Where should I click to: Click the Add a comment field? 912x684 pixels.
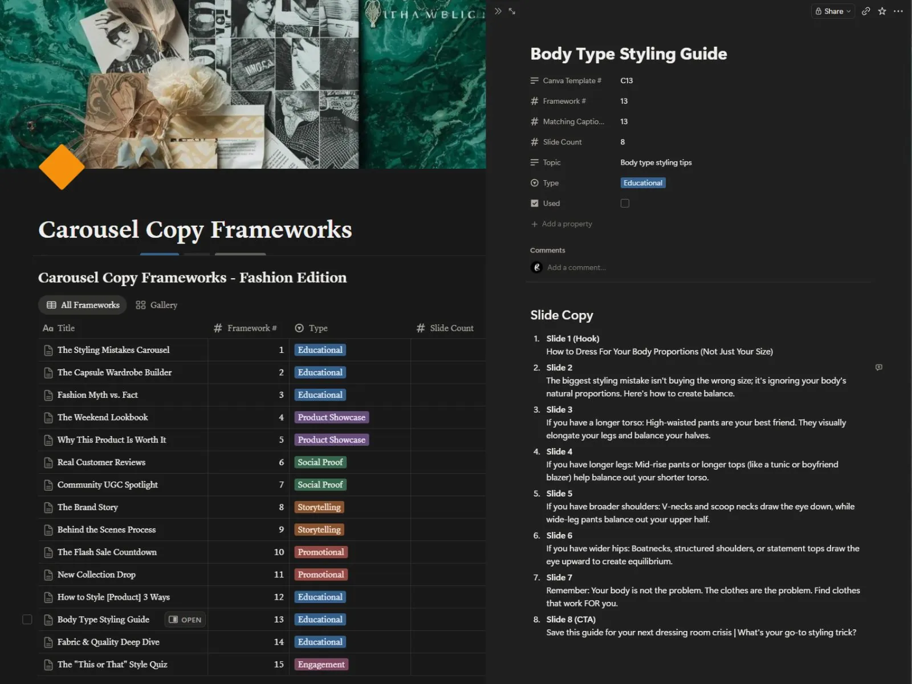pos(576,267)
